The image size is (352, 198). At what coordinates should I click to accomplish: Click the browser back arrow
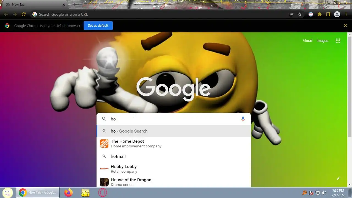click(x=6, y=14)
